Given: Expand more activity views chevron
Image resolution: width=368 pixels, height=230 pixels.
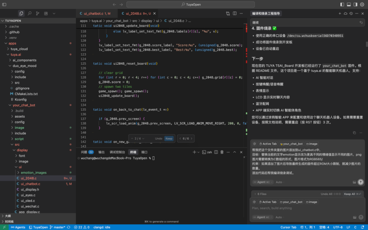Looking at the screenshot, I should (54, 13).
